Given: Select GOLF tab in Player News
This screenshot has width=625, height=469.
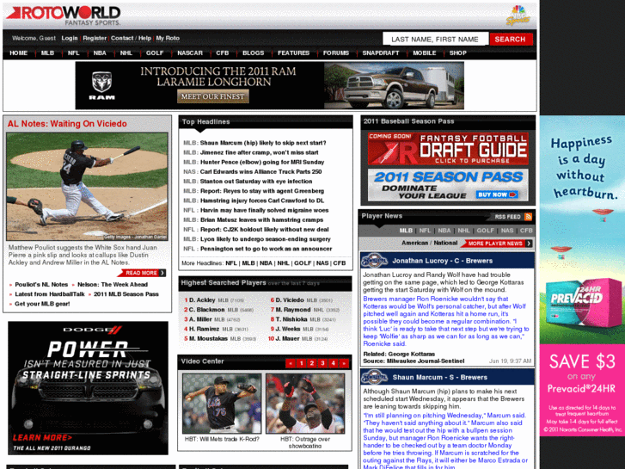Looking at the screenshot, I should click(486, 231).
